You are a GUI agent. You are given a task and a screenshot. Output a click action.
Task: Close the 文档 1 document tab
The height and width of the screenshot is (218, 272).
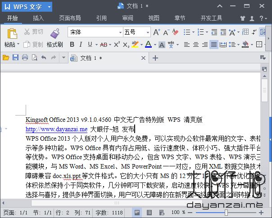143,58
